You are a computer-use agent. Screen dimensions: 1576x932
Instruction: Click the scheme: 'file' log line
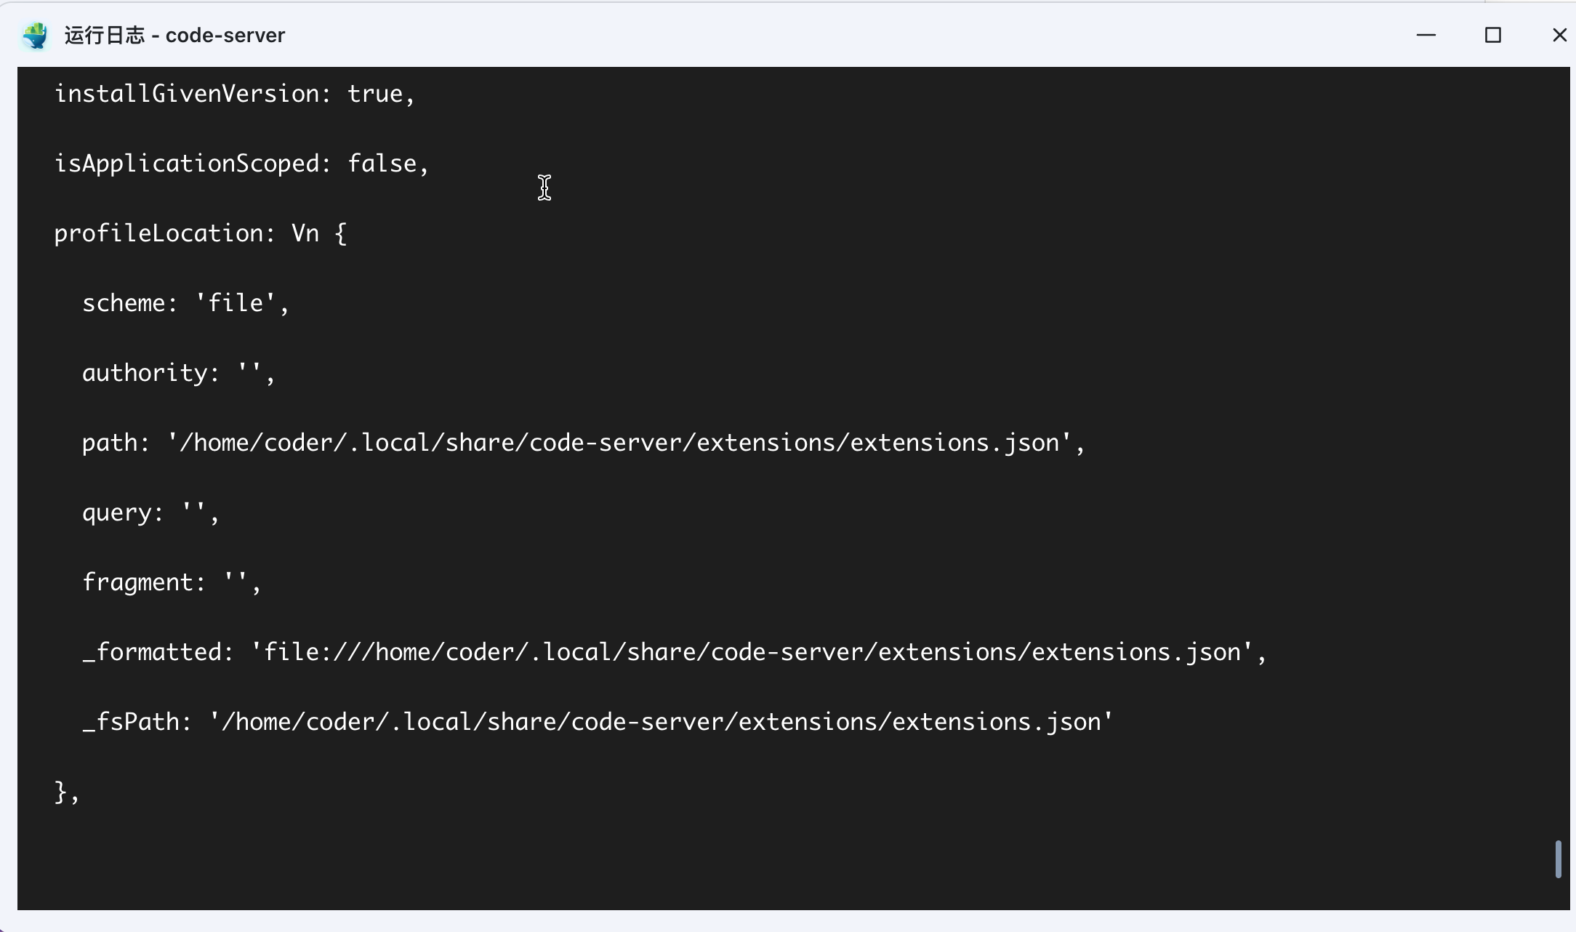185,303
